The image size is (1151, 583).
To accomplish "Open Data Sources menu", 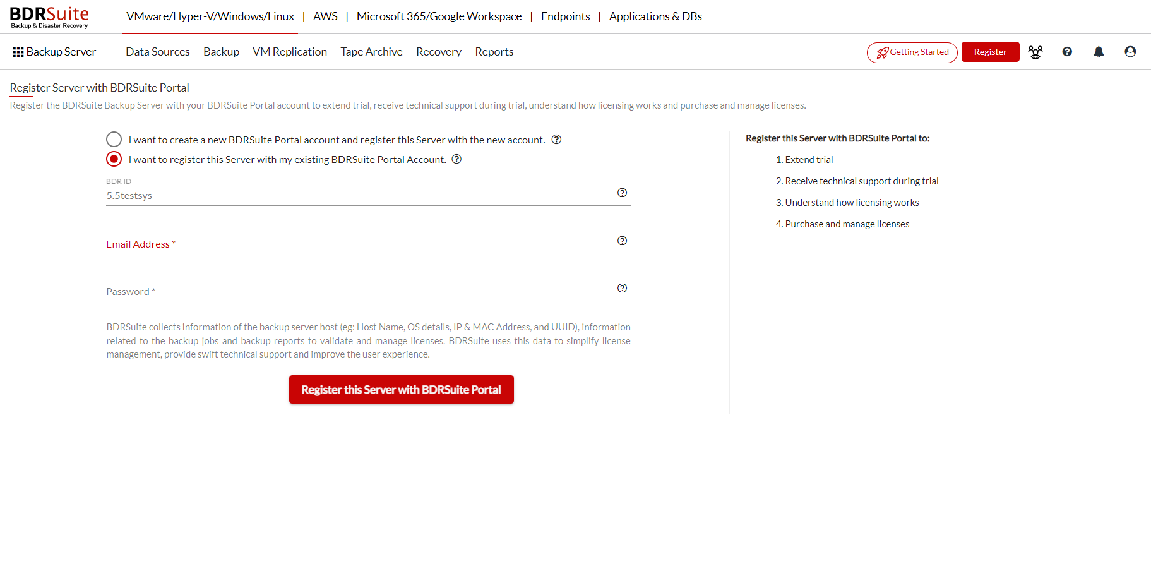I will [158, 52].
